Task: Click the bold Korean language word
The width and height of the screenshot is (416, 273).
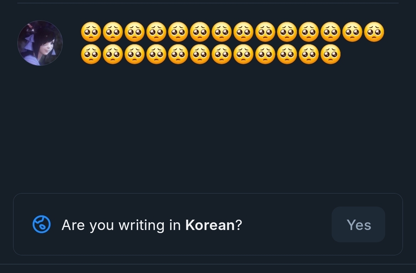Action: pyautogui.click(x=210, y=225)
